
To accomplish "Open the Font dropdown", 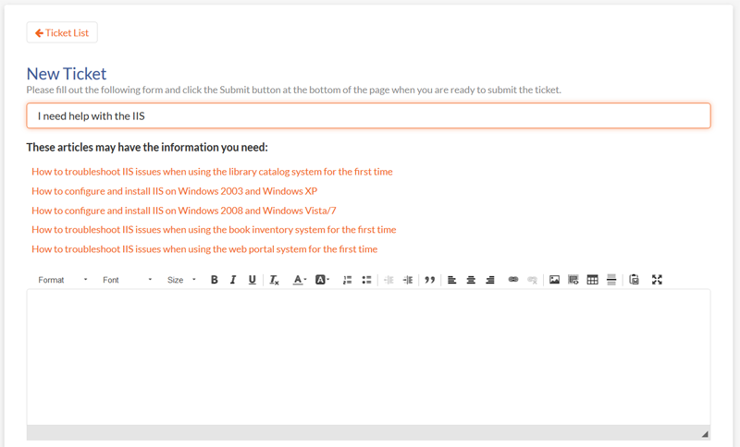I will tap(127, 280).
